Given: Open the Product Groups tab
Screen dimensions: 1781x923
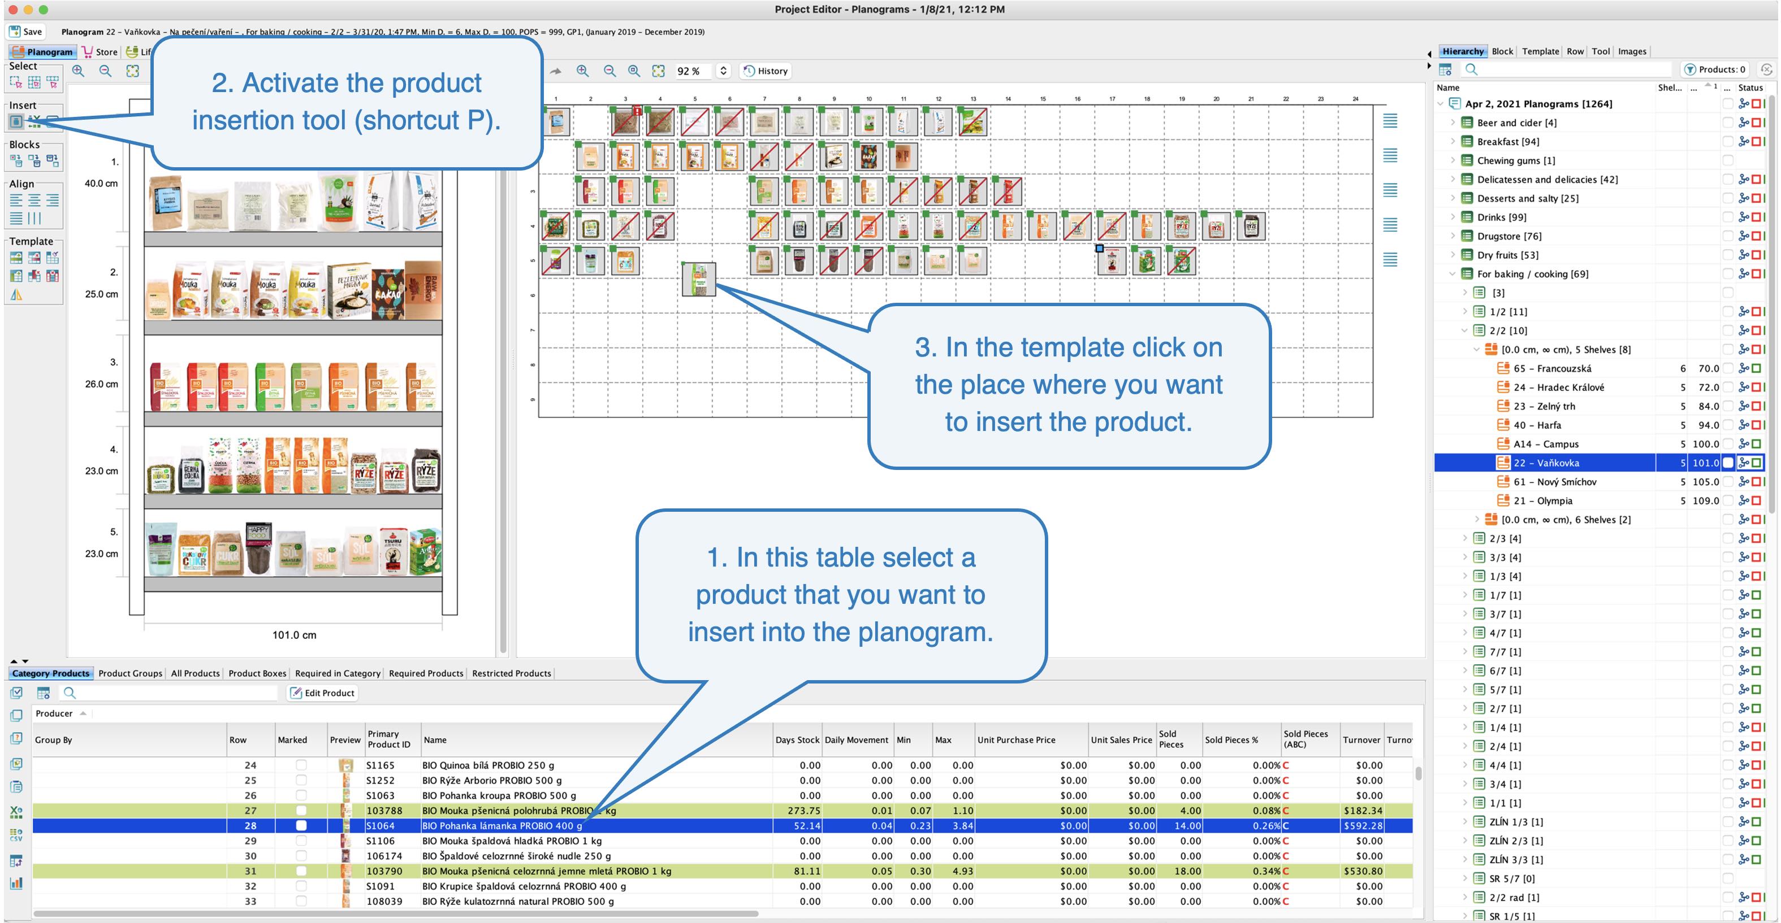Looking at the screenshot, I should click(130, 673).
